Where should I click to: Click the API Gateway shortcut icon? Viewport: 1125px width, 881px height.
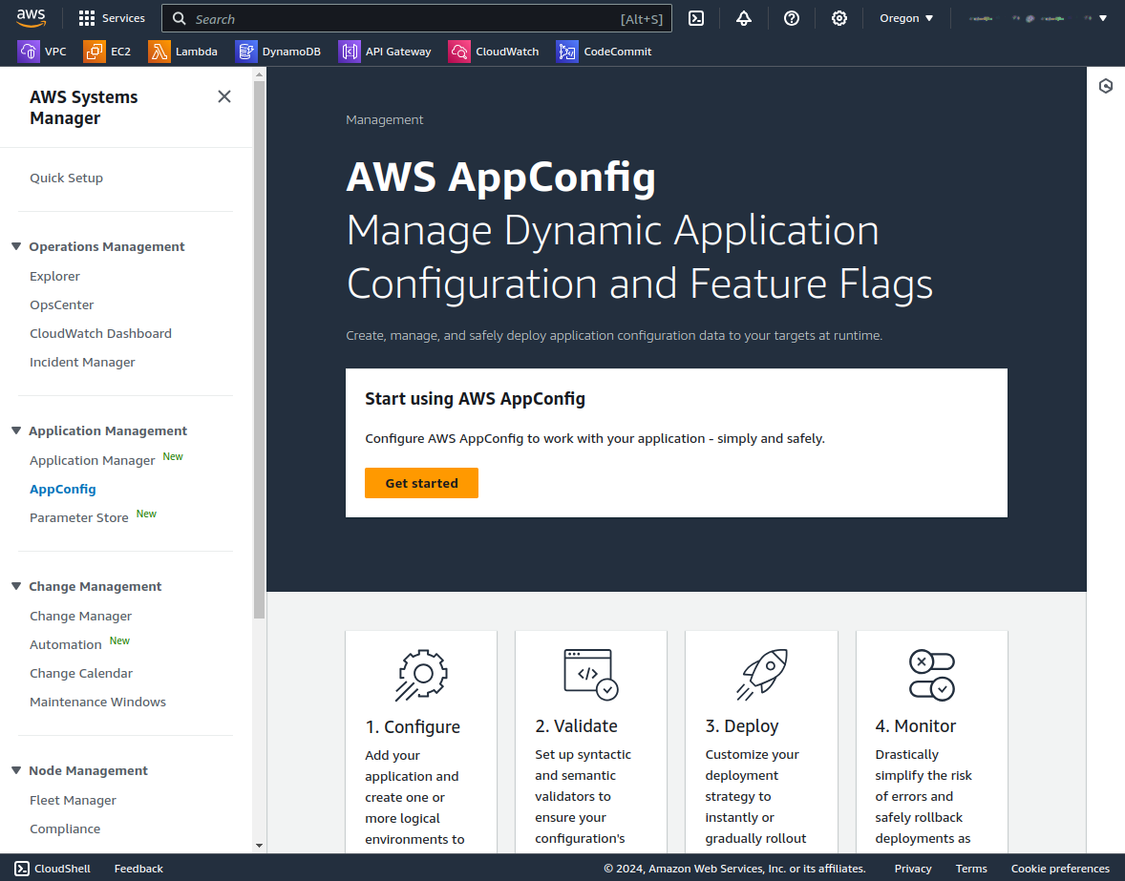point(350,52)
